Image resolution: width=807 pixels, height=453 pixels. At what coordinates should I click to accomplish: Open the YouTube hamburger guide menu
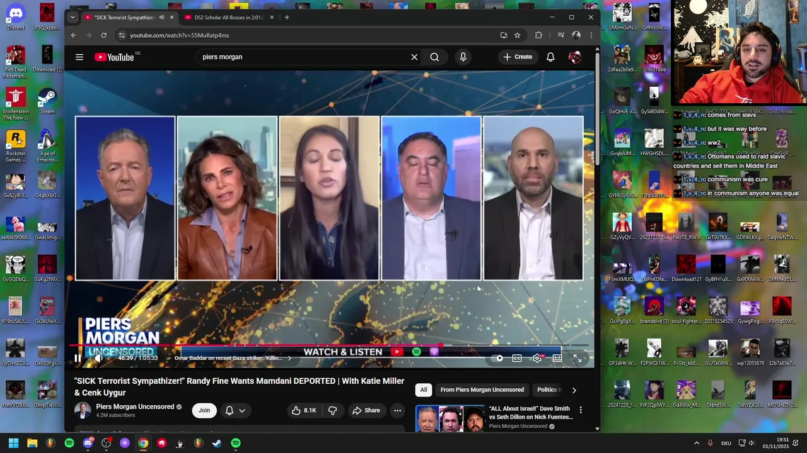(x=79, y=57)
